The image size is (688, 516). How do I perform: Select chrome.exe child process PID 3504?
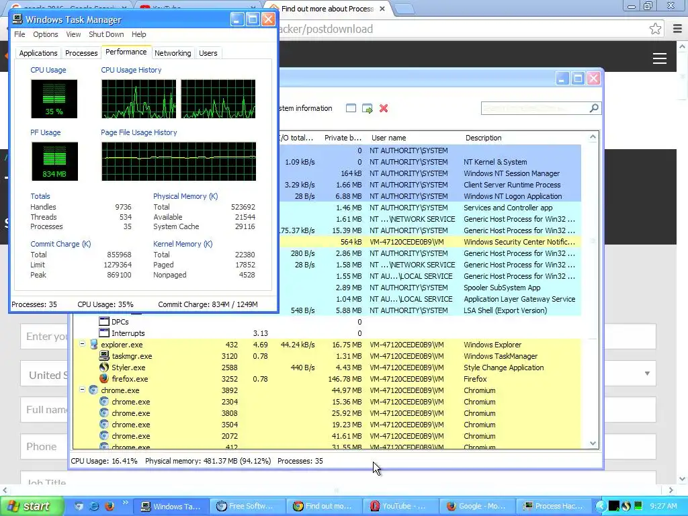(x=327, y=425)
